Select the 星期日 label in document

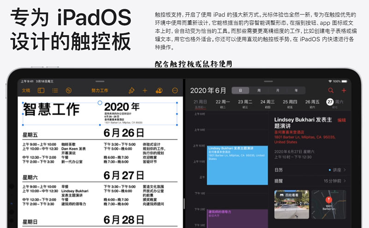(30, 222)
